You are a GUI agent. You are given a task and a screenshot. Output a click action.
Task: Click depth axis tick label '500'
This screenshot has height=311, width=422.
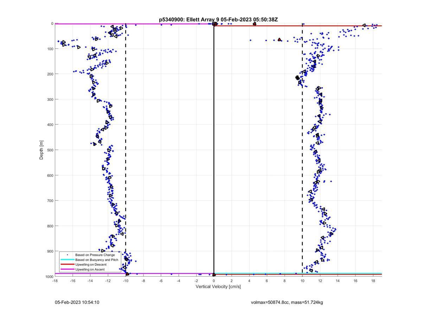(x=50, y=150)
